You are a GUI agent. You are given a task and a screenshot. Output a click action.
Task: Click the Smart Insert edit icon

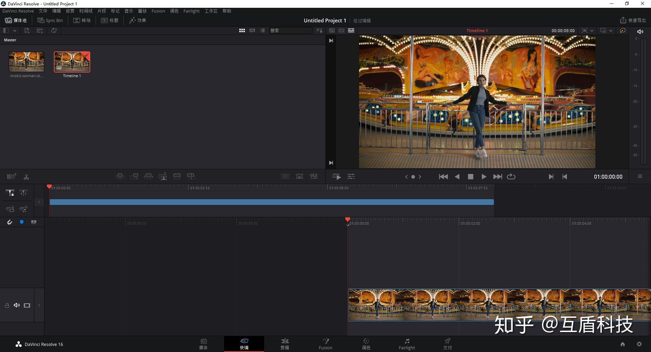click(x=120, y=176)
